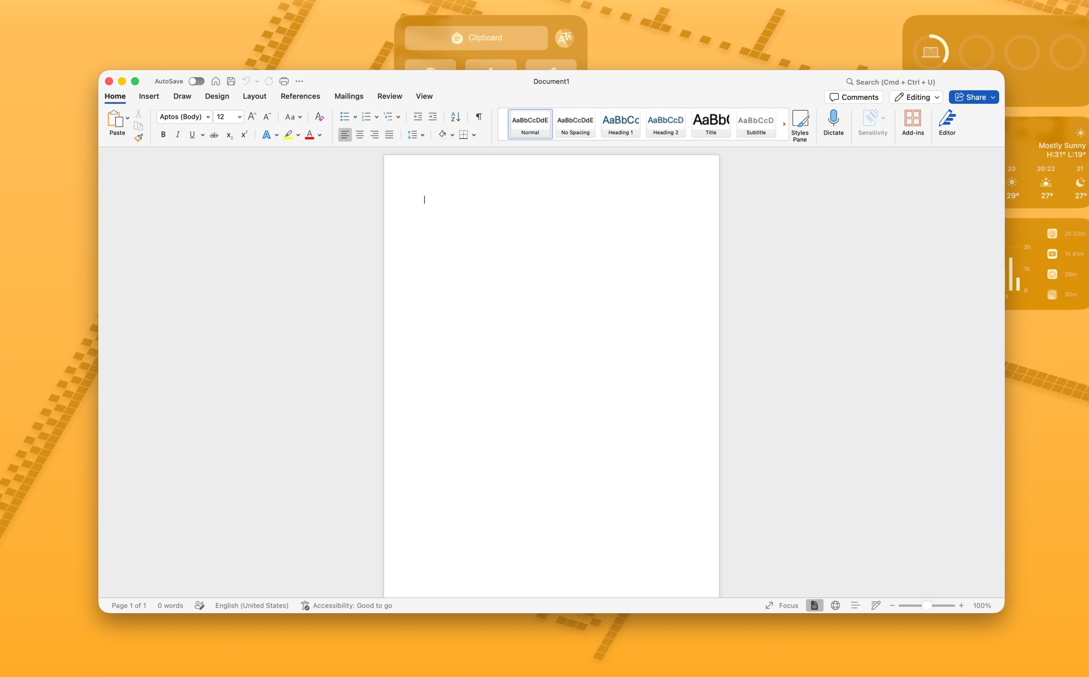1089x677 pixels.
Task: Print the document using printer icon
Action: pyautogui.click(x=284, y=81)
